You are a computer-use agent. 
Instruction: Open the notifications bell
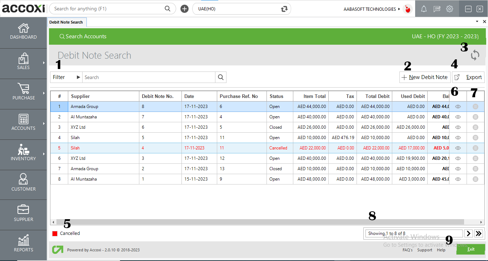pyautogui.click(x=424, y=9)
